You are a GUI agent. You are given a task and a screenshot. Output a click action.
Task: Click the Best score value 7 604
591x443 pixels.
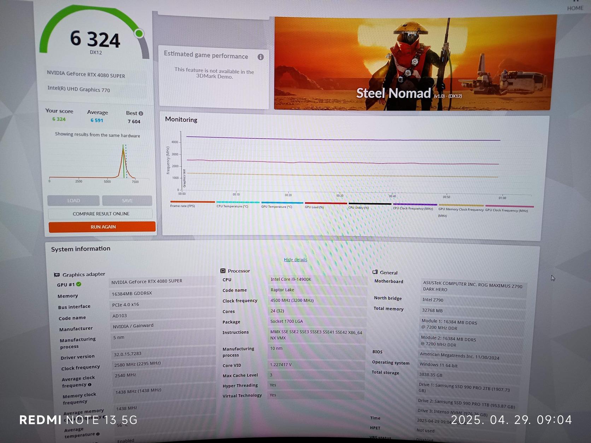coord(134,122)
